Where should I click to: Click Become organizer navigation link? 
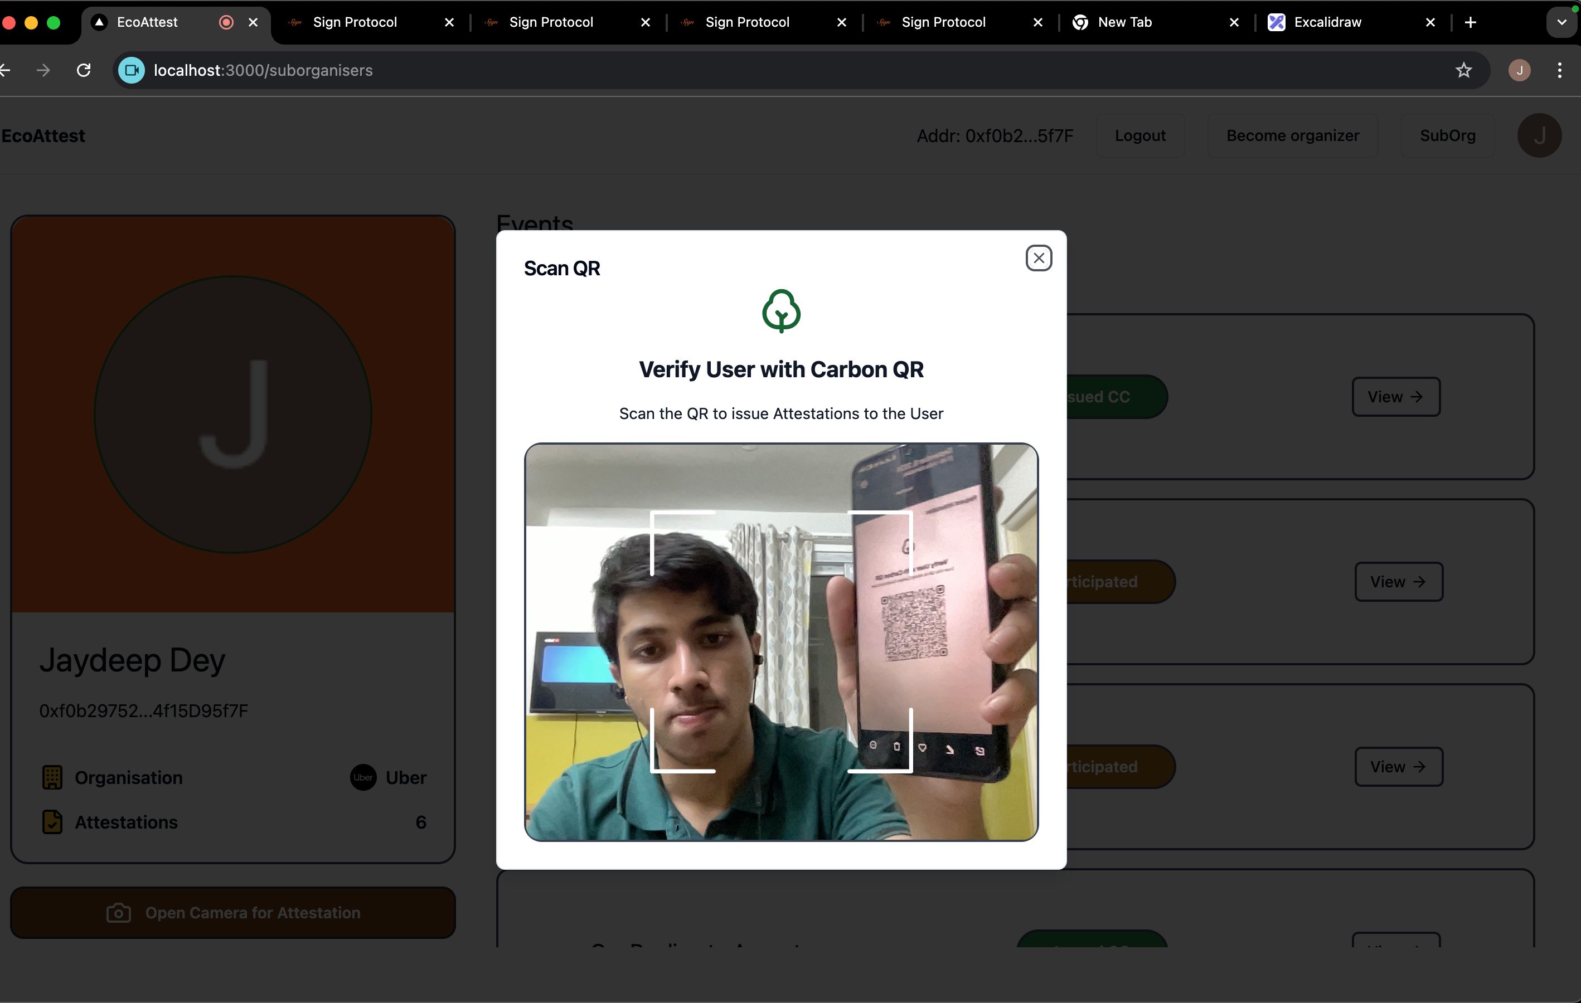[x=1292, y=135]
